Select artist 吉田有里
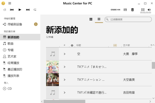155x103 pixels. 129,92
